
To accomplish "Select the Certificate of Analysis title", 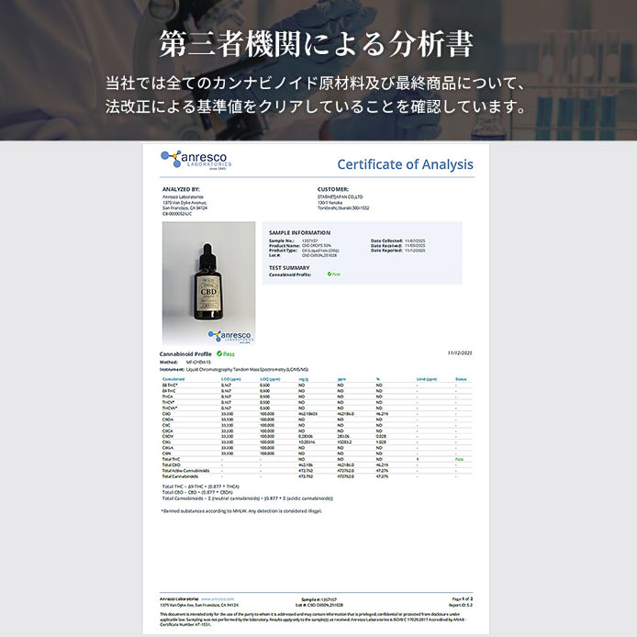I will pos(405,164).
